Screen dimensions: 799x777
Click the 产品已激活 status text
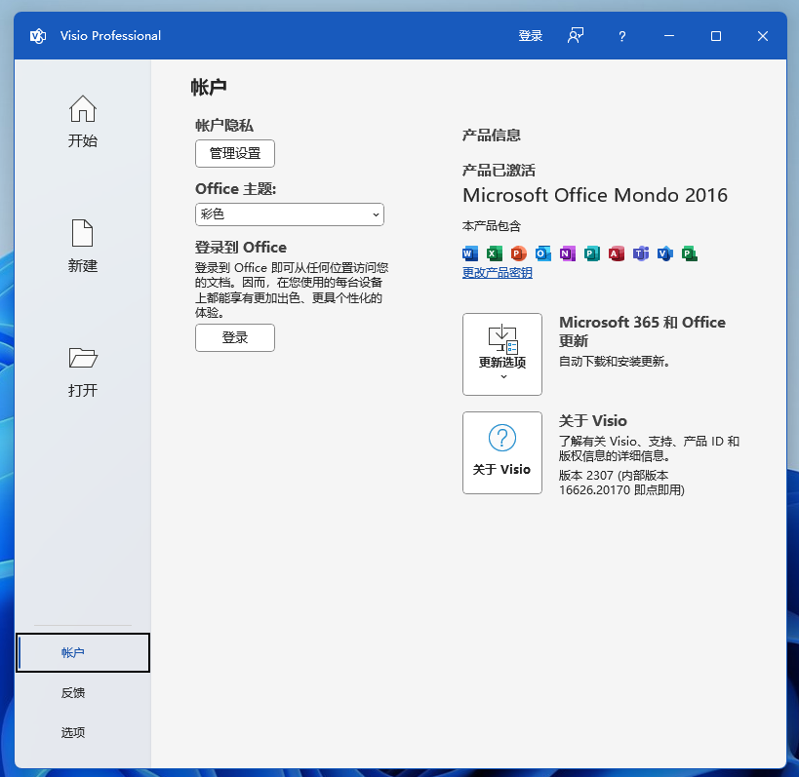pyautogui.click(x=499, y=170)
